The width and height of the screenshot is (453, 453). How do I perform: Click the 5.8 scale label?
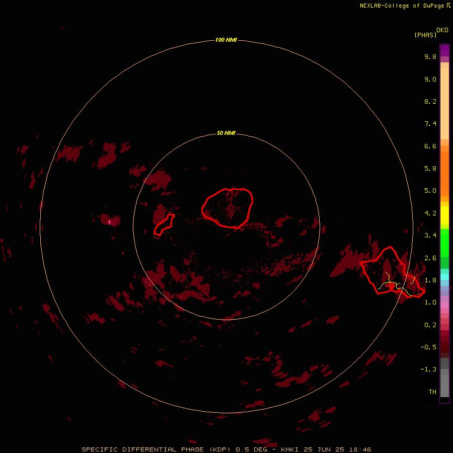pos(430,169)
